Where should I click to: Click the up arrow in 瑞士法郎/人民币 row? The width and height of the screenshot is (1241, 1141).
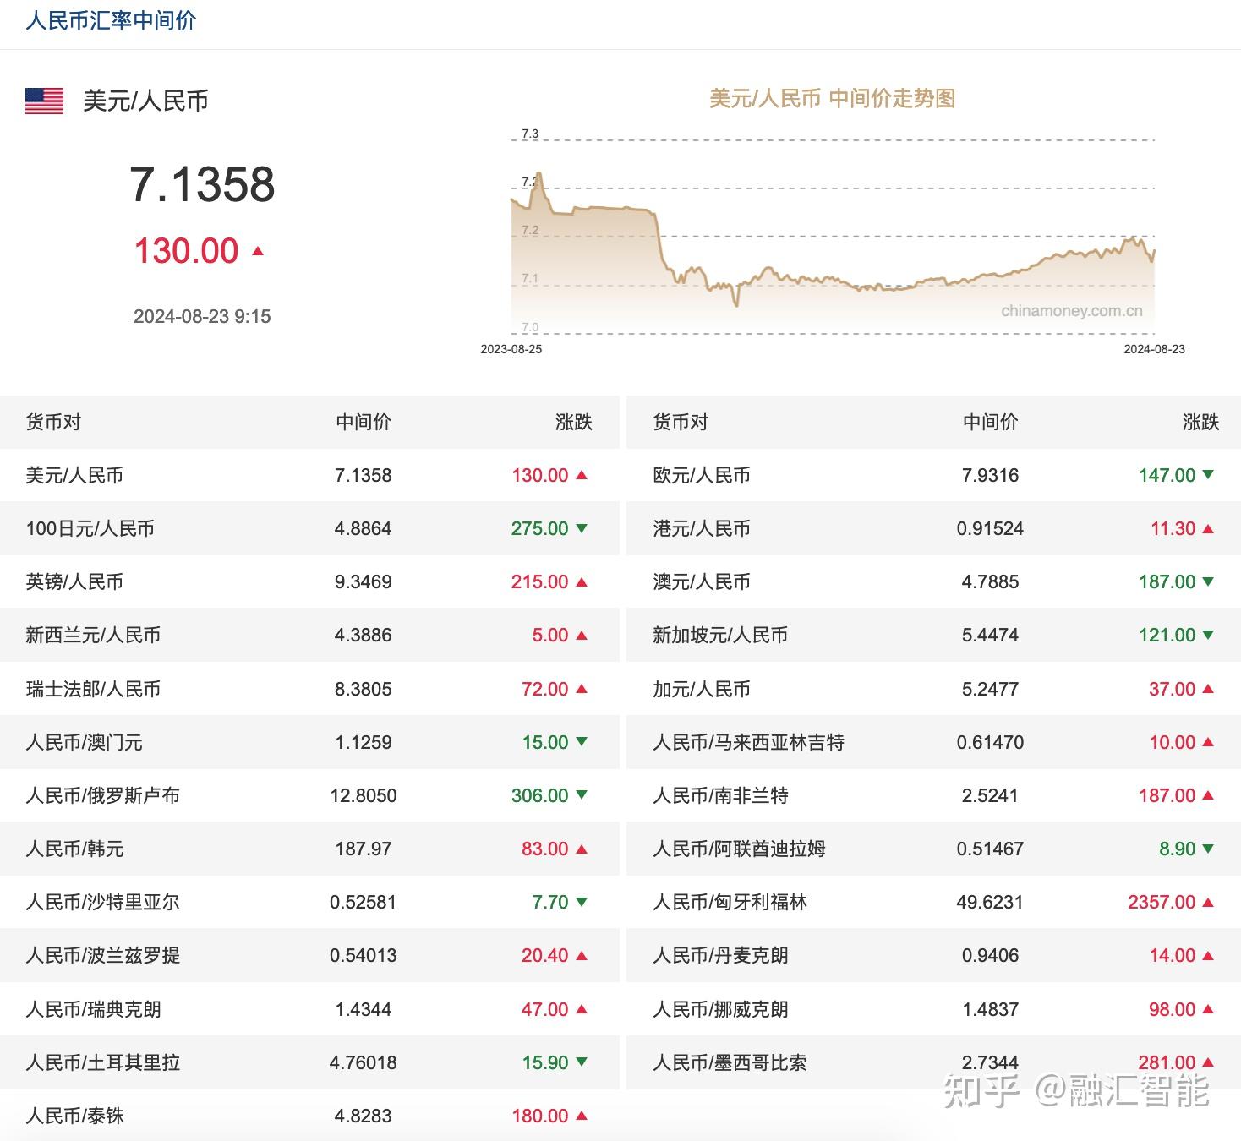pos(582,689)
